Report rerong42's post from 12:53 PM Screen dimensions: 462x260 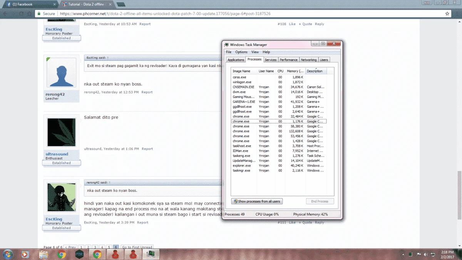click(x=147, y=92)
